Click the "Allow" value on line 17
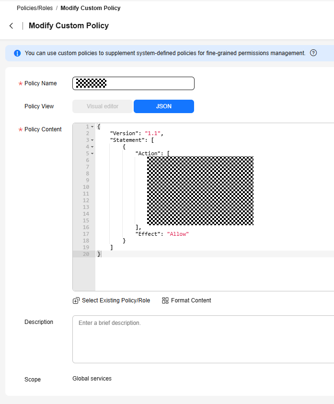Screen dimensions: 334x404 tap(178, 234)
